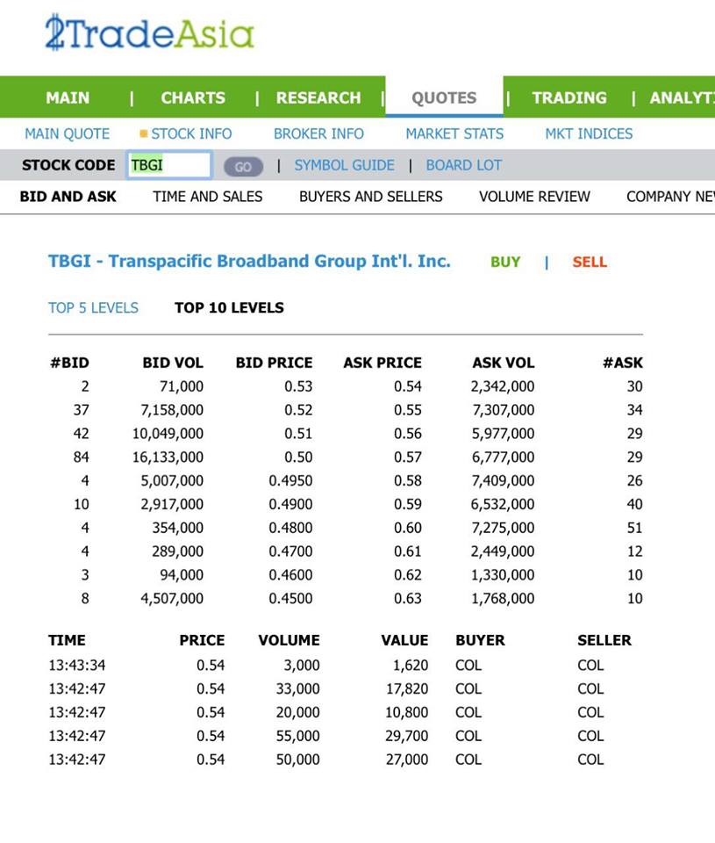The height and width of the screenshot is (843, 715).
Task: Click the BUYER column header
Action: pyautogui.click(x=480, y=640)
